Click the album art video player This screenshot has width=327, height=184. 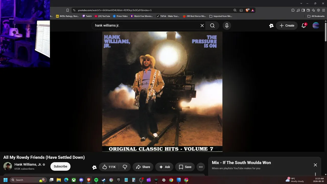[x=162, y=91]
